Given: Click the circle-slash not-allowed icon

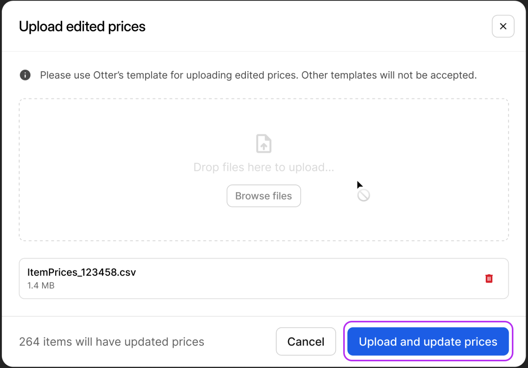Looking at the screenshot, I should 364,195.
